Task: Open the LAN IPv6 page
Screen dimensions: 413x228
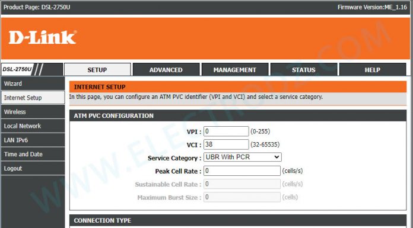Action: coord(33,140)
